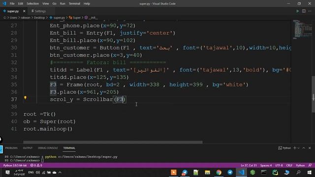Open the Windows Start menu
This screenshot has height=177, width=315.
tap(310, 173)
